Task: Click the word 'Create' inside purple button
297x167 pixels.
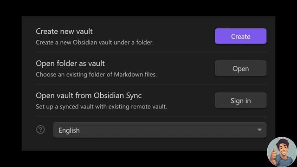Action: pyautogui.click(x=240, y=37)
